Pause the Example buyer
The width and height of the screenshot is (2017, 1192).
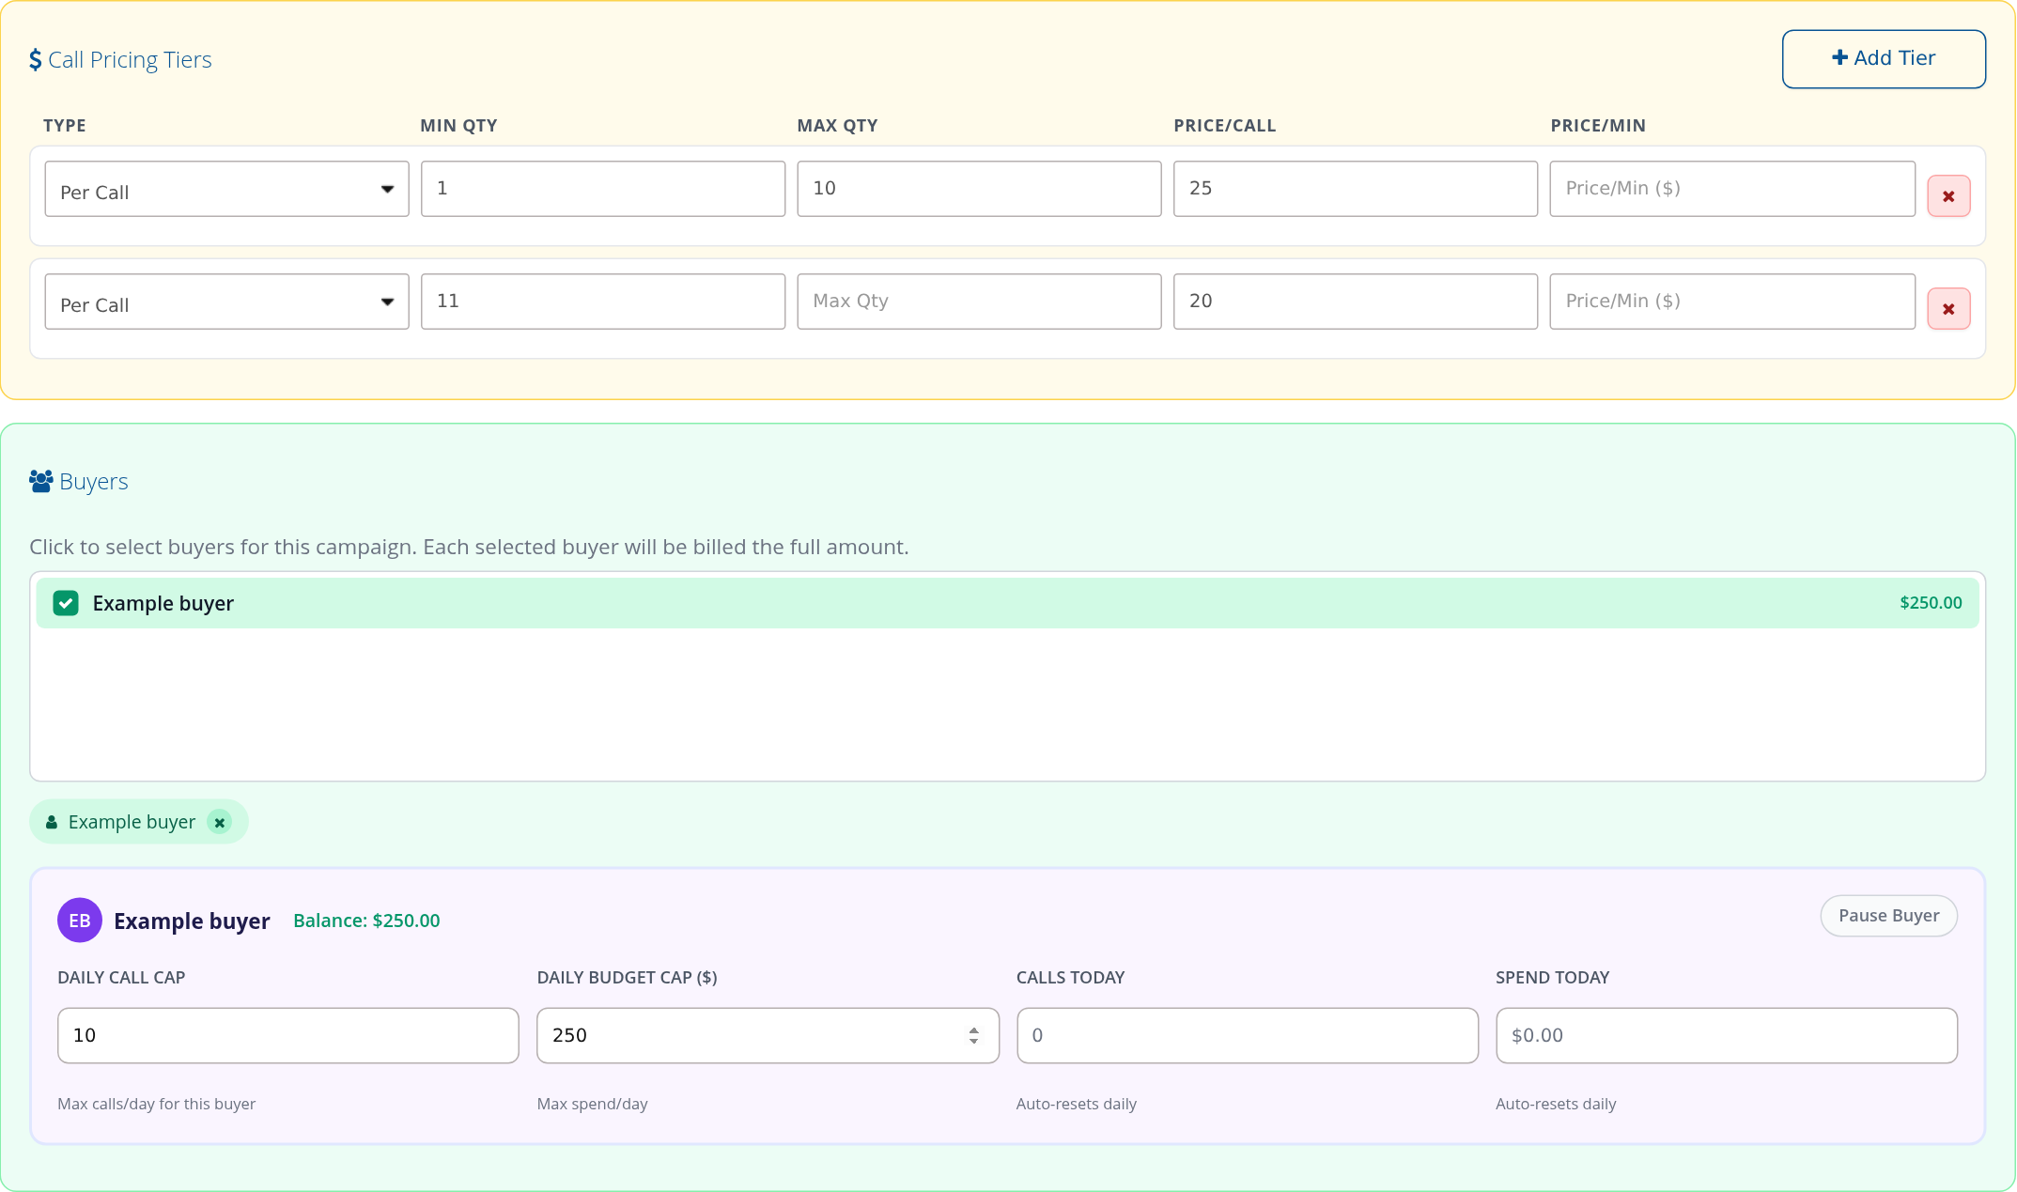(x=1888, y=916)
